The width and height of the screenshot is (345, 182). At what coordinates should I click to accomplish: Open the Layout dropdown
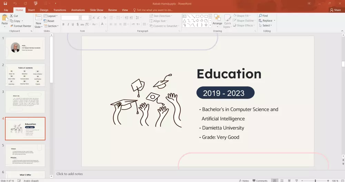coord(51,16)
